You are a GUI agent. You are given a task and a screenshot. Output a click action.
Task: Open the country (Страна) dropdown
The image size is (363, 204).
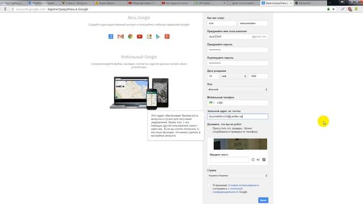point(238,176)
